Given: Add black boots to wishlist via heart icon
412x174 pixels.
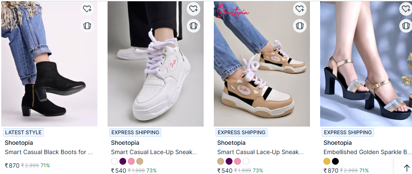Looking at the screenshot, I should [x=87, y=8].
